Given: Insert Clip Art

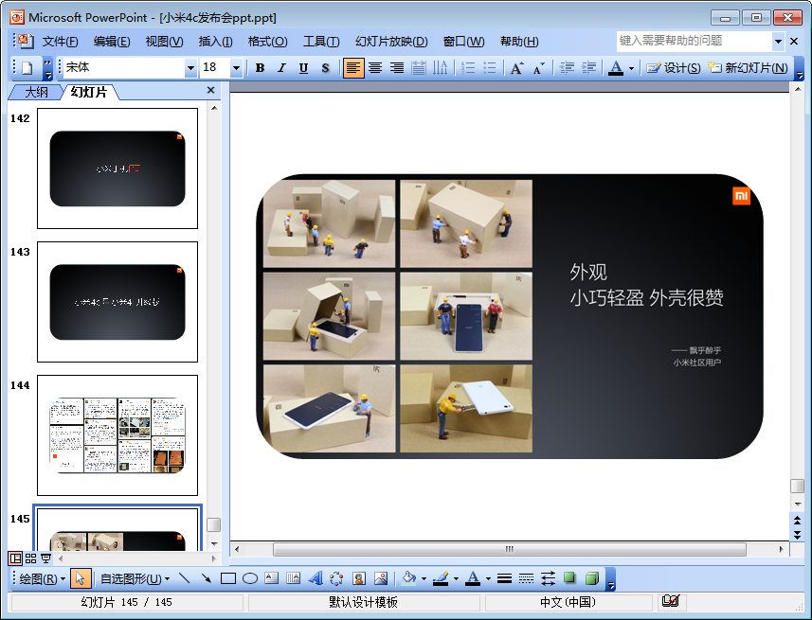Looking at the screenshot, I should point(359,578).
